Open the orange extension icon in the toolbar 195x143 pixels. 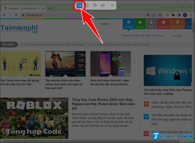click(x=167, y=15)
